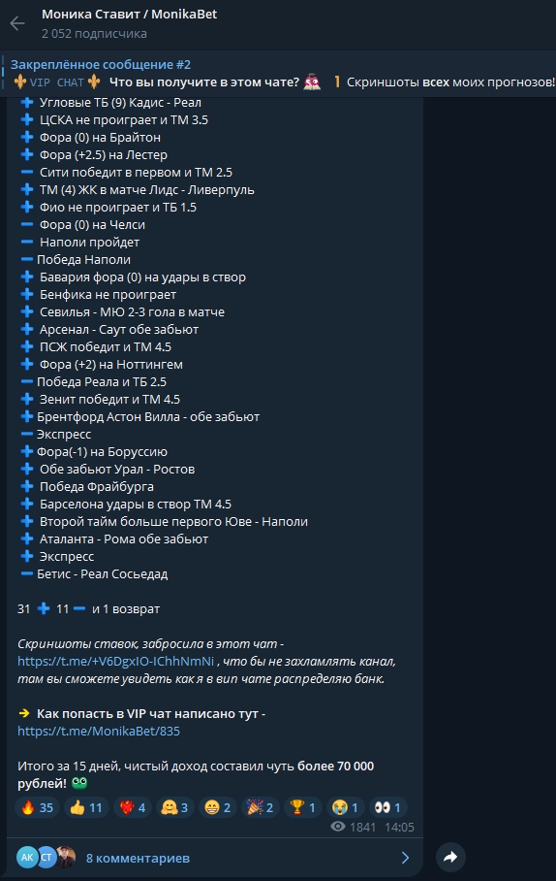Toggle the trophy reaction with 1
Screen dimensions: 556x881
pyautogui.click(x=303, y=807)
